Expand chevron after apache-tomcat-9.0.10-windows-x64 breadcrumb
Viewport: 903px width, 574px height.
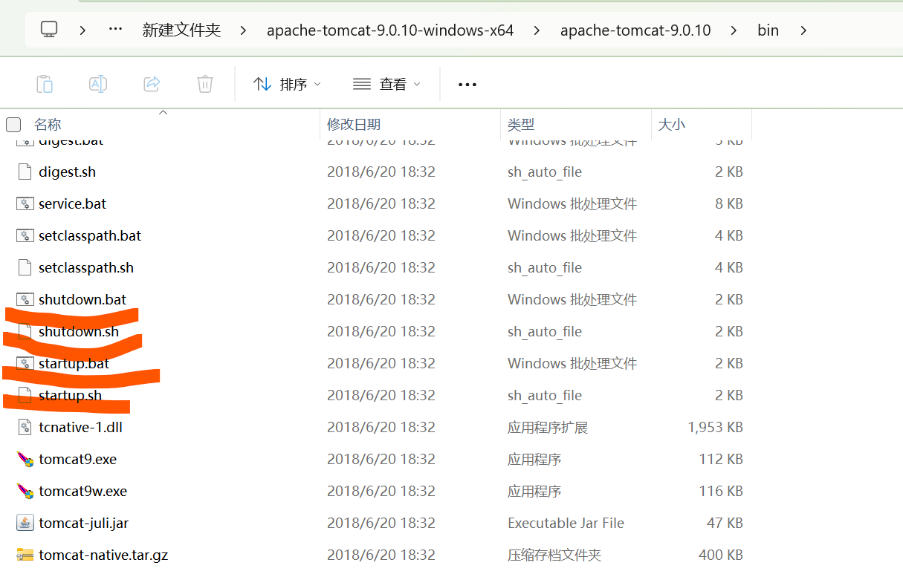537,30
